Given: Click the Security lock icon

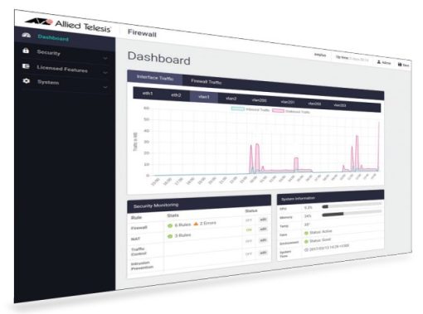Looking at the screenshot, I should click(x=26, y=51).
